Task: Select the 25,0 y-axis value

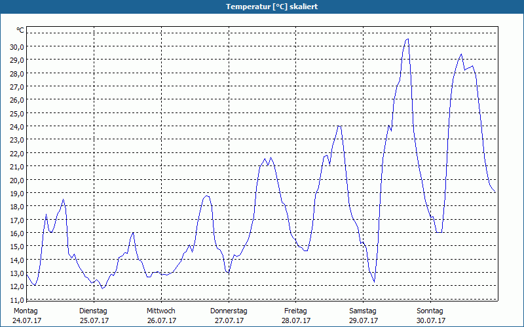Action: coord(17,113)
